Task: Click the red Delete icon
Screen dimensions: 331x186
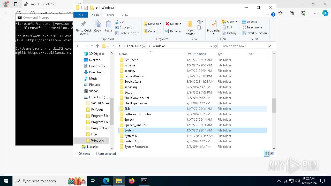Action: click(x=167, y=24)
